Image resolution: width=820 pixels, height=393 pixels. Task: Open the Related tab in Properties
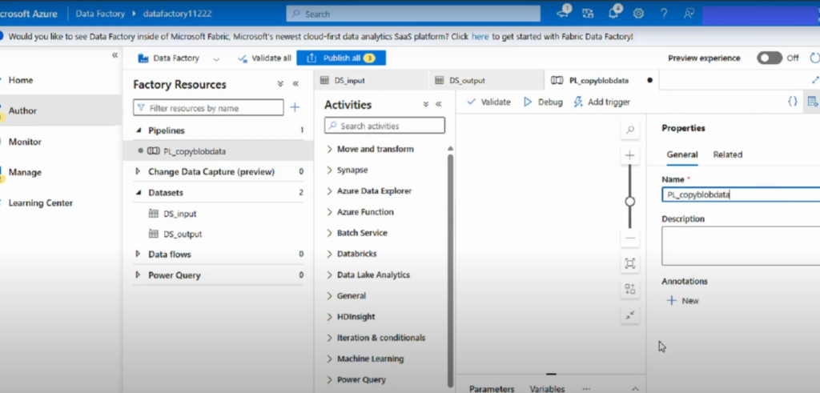click(x=727, y=154)
